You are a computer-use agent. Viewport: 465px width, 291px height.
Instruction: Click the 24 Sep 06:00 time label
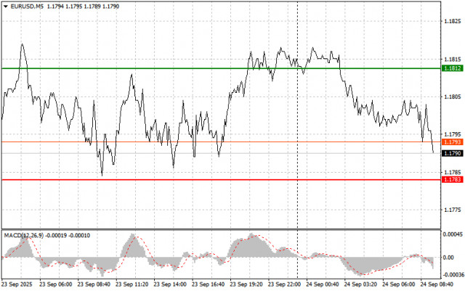399,284
